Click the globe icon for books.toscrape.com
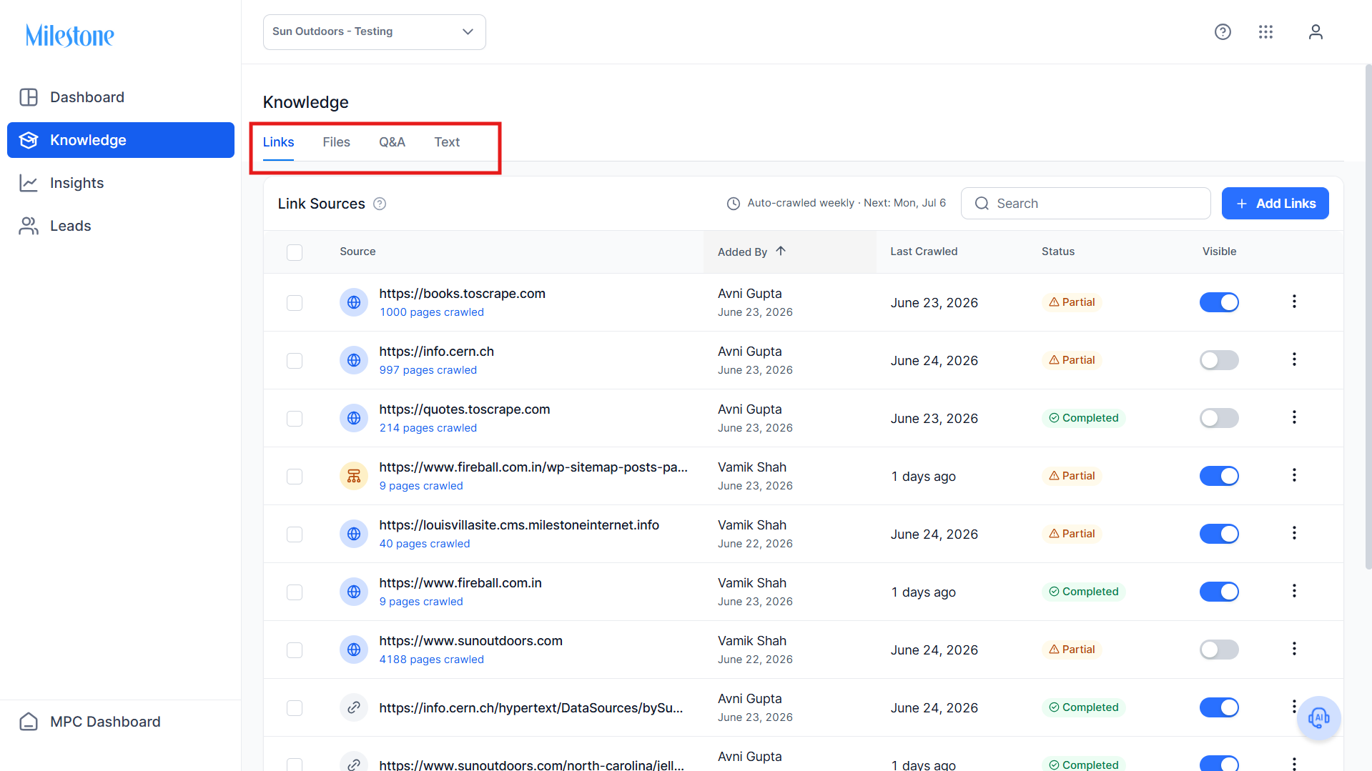 (x=354, y=302)
